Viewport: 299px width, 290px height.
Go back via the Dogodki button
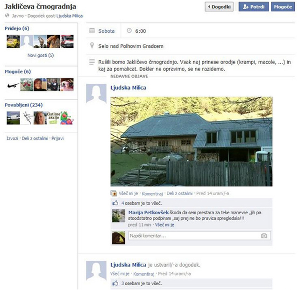219,7
